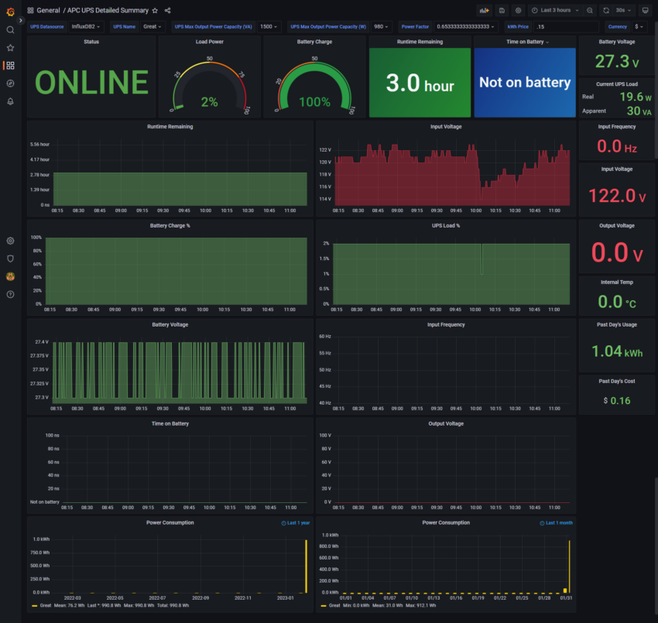Open the Starred dashboards icon in sidebar
This screenshot has height=623, width=658.
pyautogui.click(x=10, y=46)
